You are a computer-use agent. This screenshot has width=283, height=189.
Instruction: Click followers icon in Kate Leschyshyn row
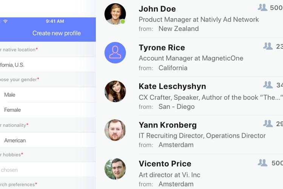[268, 85]
